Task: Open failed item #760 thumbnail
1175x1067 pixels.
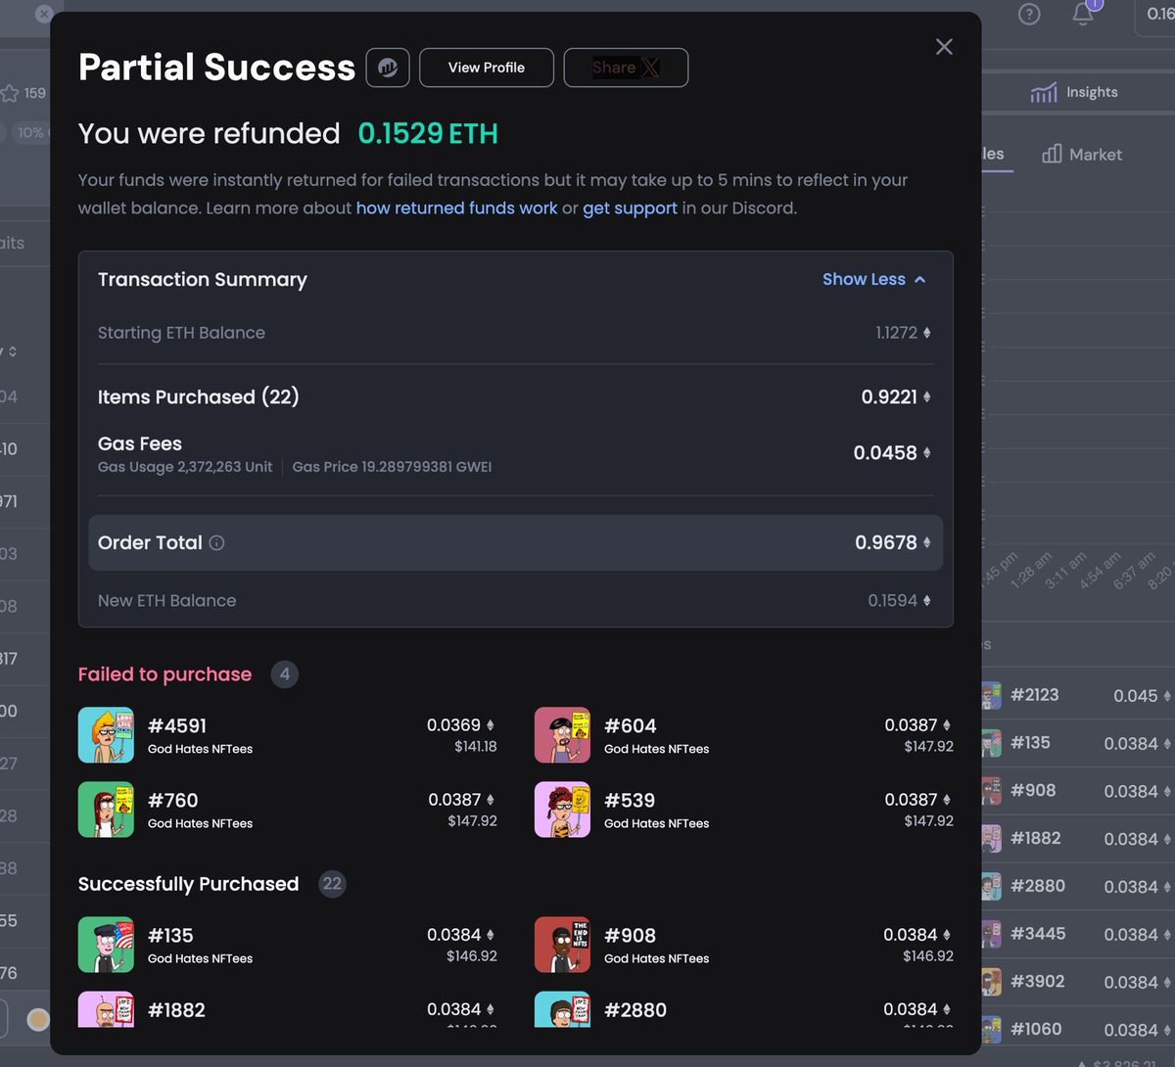Action: tap(106, 810)
